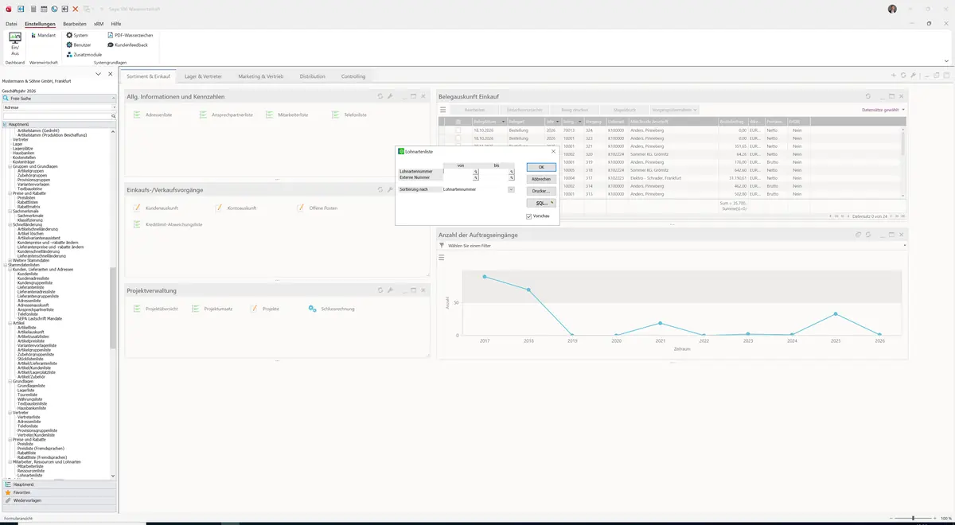Tick checkbox in first Bestellung row 324

click(x=458, y=130)
